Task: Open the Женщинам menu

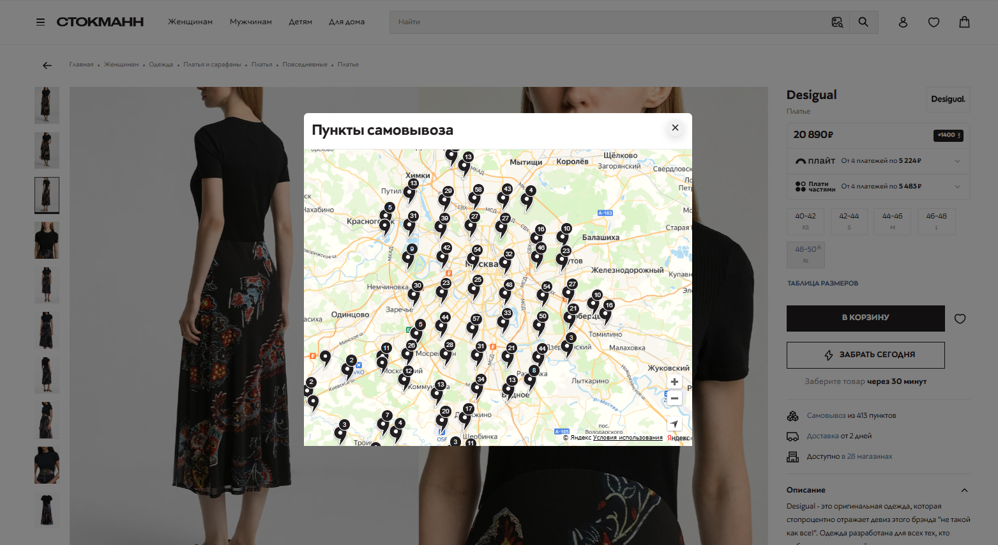Action: pos(190,22)
